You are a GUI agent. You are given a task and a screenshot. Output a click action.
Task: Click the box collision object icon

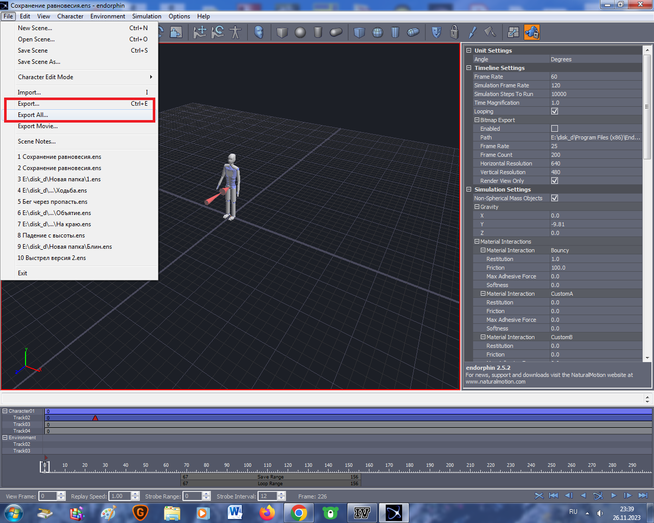(x=282, y=33)
